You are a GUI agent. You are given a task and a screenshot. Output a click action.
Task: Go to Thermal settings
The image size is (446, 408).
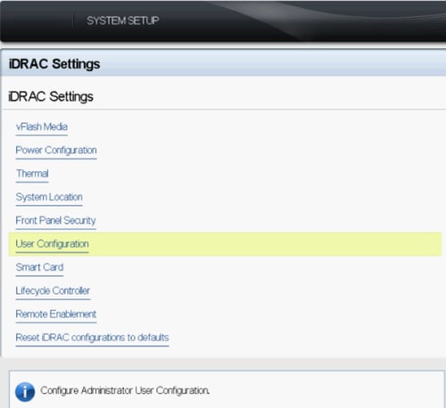tap(32, 174)
